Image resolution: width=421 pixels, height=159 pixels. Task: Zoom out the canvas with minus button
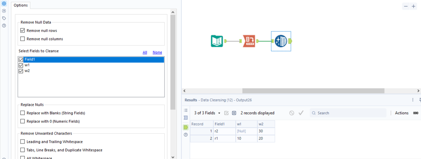pyautogui.click(x=406, y=6)
